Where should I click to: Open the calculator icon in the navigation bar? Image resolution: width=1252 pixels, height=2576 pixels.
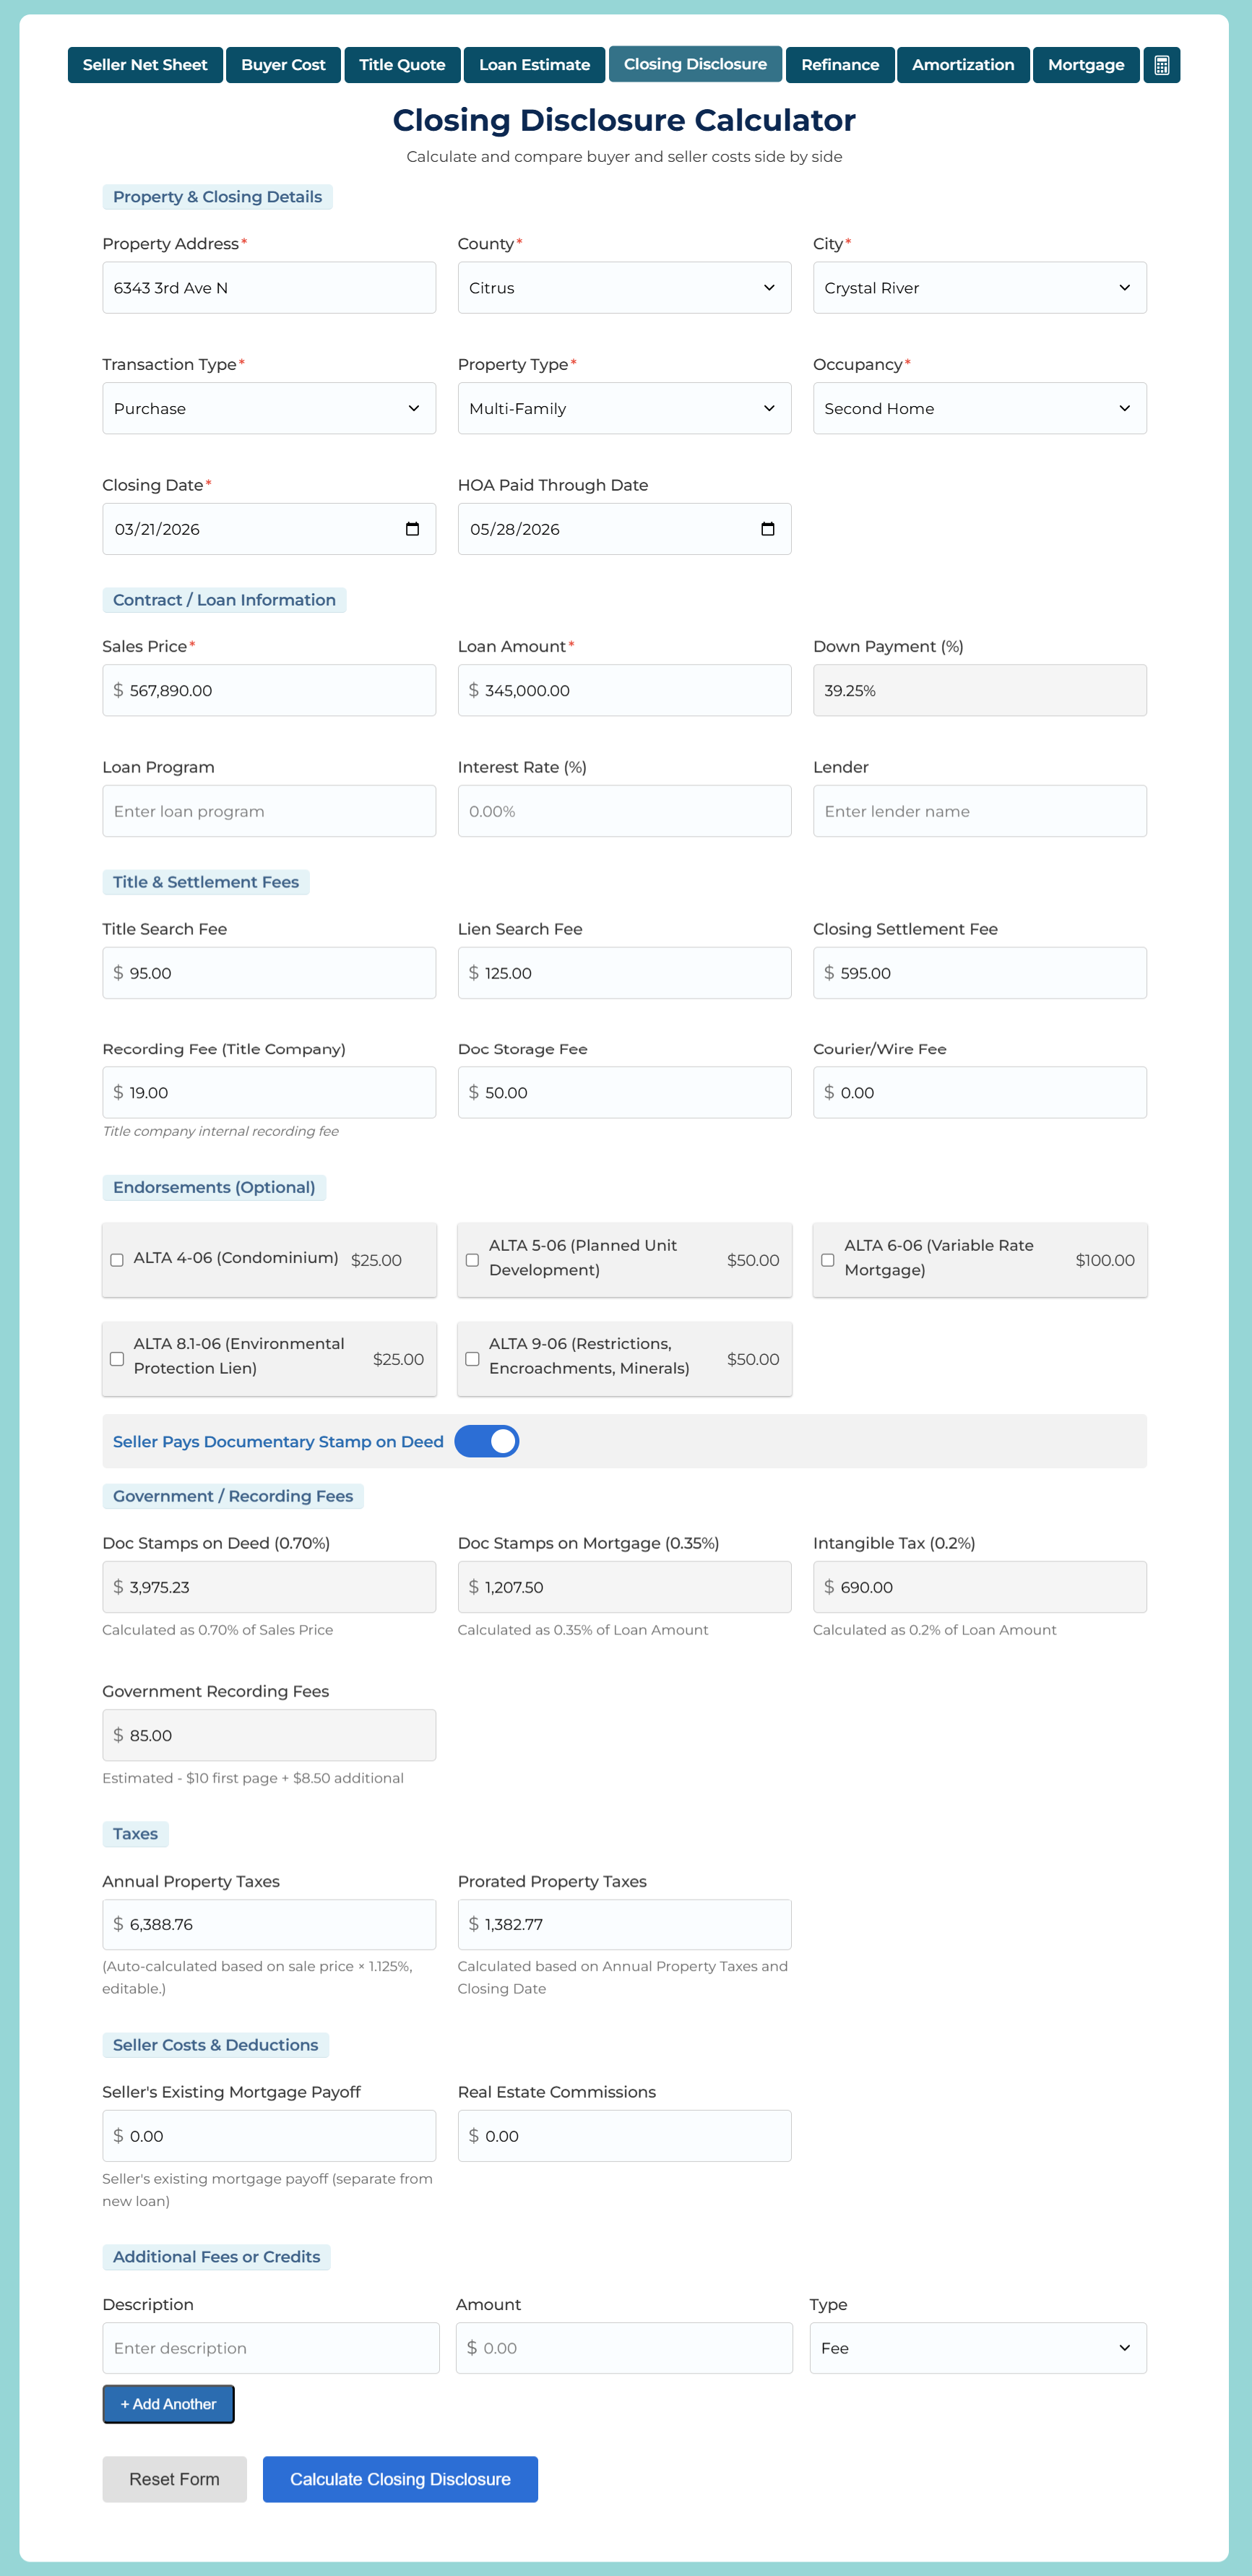[1161, 64]
